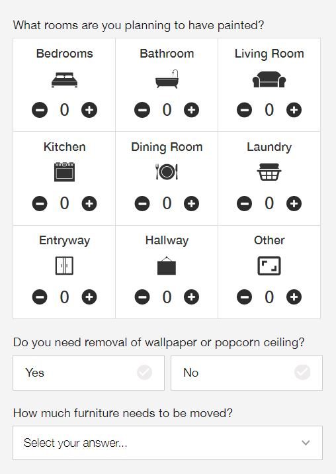Increase the Laundry count with plus
This screenshot has width=336, height=474.
294,203
